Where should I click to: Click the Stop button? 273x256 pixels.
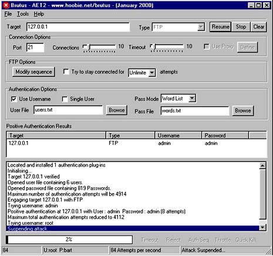click(241, 27)
